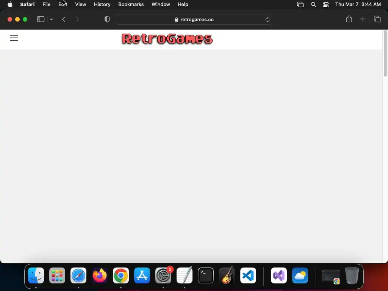This screenshot has width=388, height=291.
Task: Close the Safari window
Action: point(10,19)
